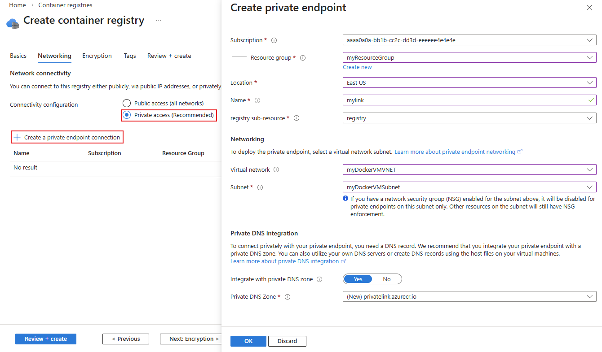Select the Public access radio button
This screenshot has width=602, height=352.
pos(127,104)
